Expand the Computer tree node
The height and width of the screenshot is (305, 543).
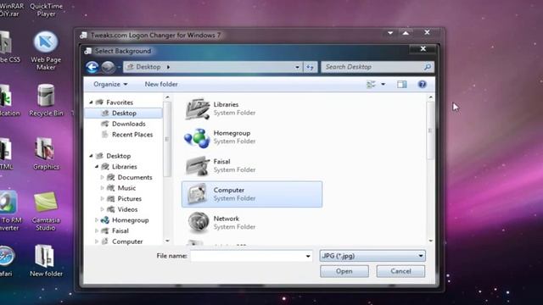(x=97, y=241)
